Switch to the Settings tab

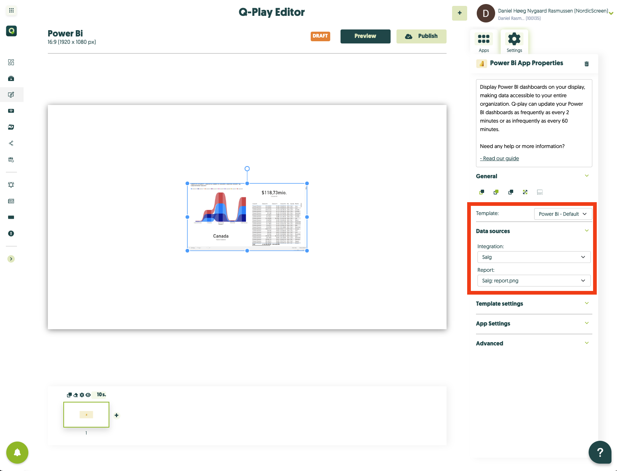coord(514,42)
